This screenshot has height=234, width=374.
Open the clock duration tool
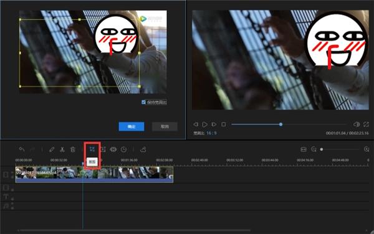[123, 150]
